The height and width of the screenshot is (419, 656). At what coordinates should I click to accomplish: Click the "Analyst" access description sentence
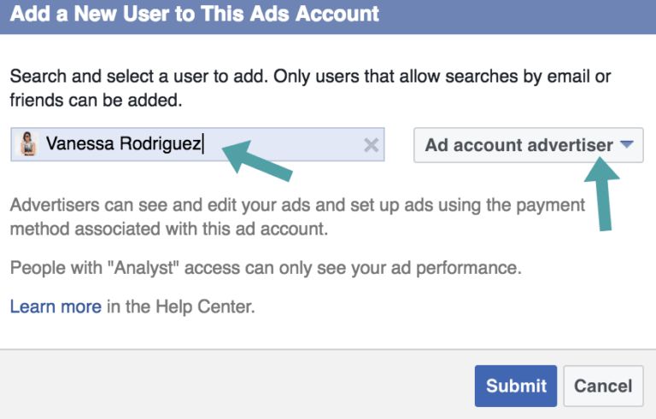click(x=265, y=268)
